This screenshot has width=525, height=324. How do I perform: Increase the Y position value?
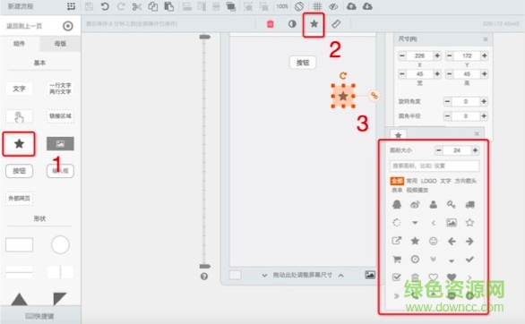484,55
